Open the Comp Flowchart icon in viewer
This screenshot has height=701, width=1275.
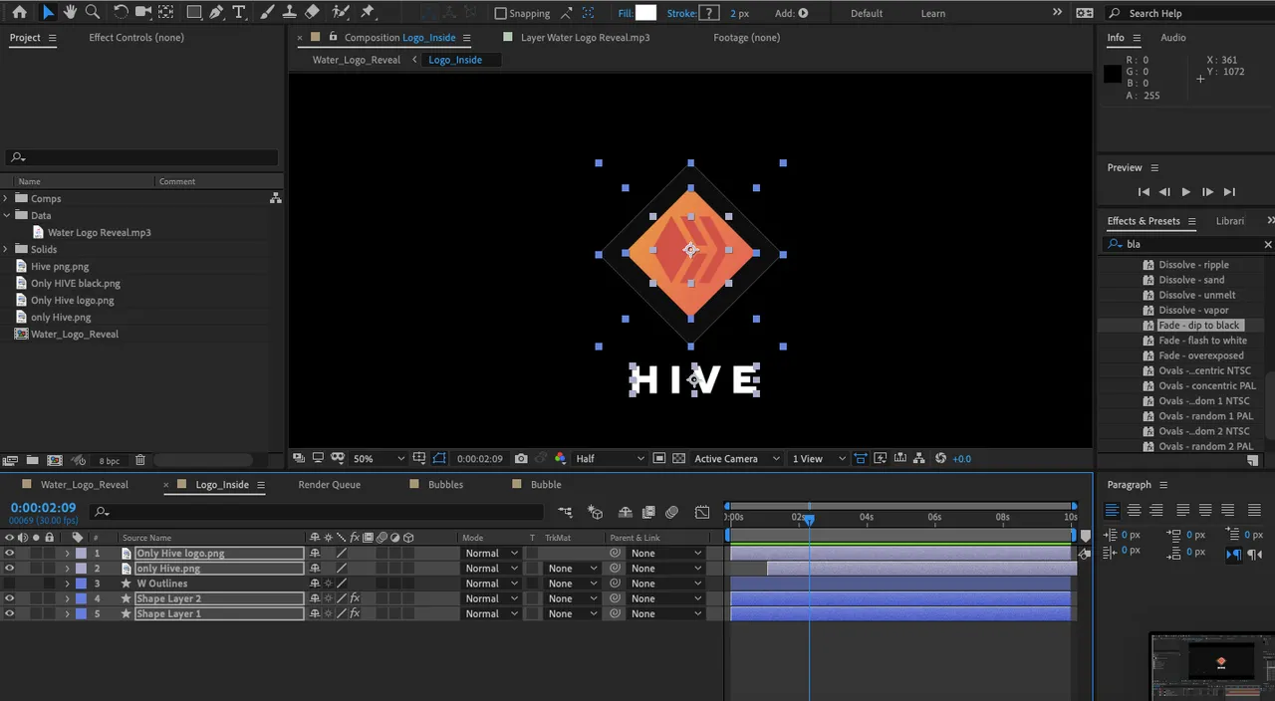(920, 459)
